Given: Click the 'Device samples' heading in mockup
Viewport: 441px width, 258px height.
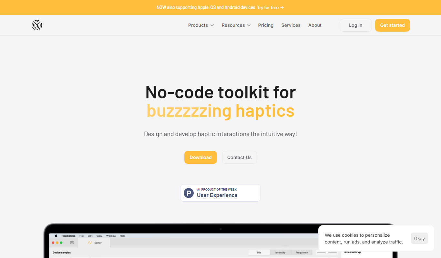Looking at the screenshot, I should coord(62,253).
